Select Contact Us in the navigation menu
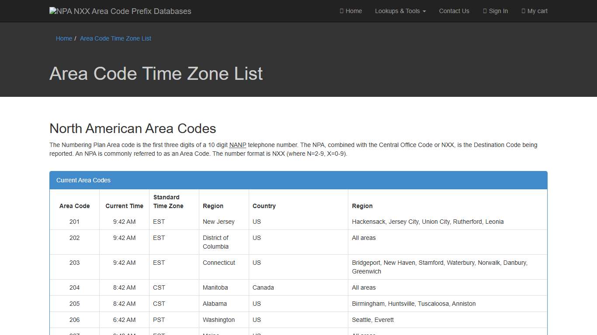597x335 pixels. [x=454, y=11]
